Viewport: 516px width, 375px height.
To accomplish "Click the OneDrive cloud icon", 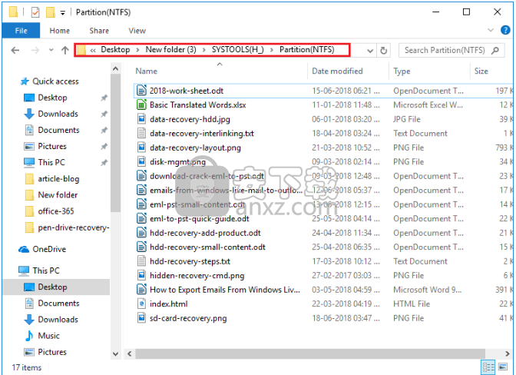I will tap(24, 249).
